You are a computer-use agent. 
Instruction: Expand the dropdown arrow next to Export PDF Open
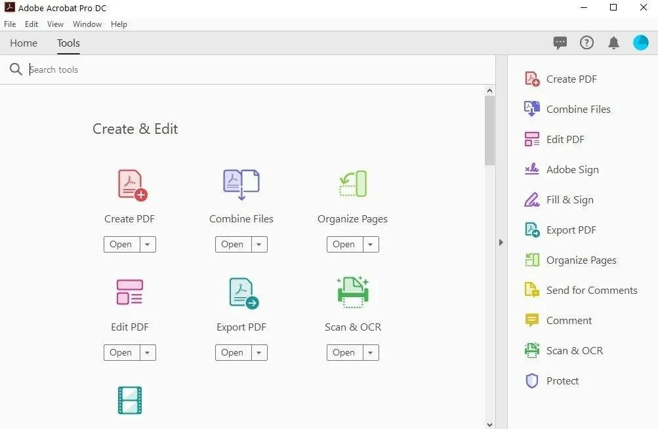pos(259,353)
